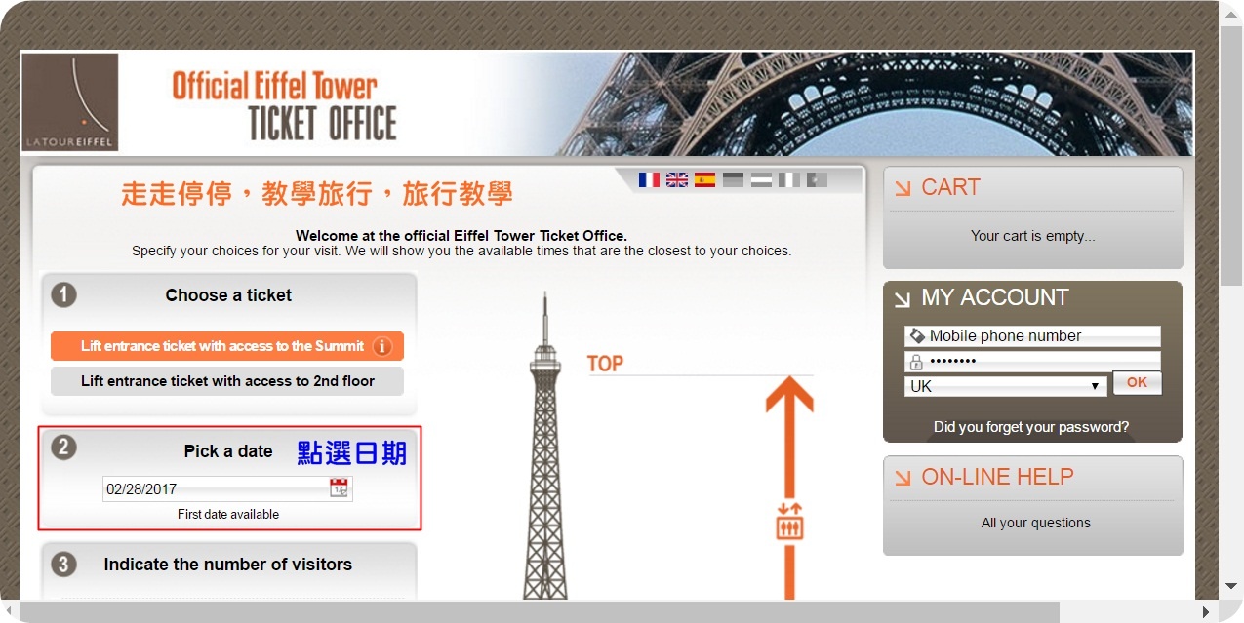Click the tag icon in mobile number field
Image resolution: width=1244 pixels, height=623 pixels.
click(x=916, y=336)
